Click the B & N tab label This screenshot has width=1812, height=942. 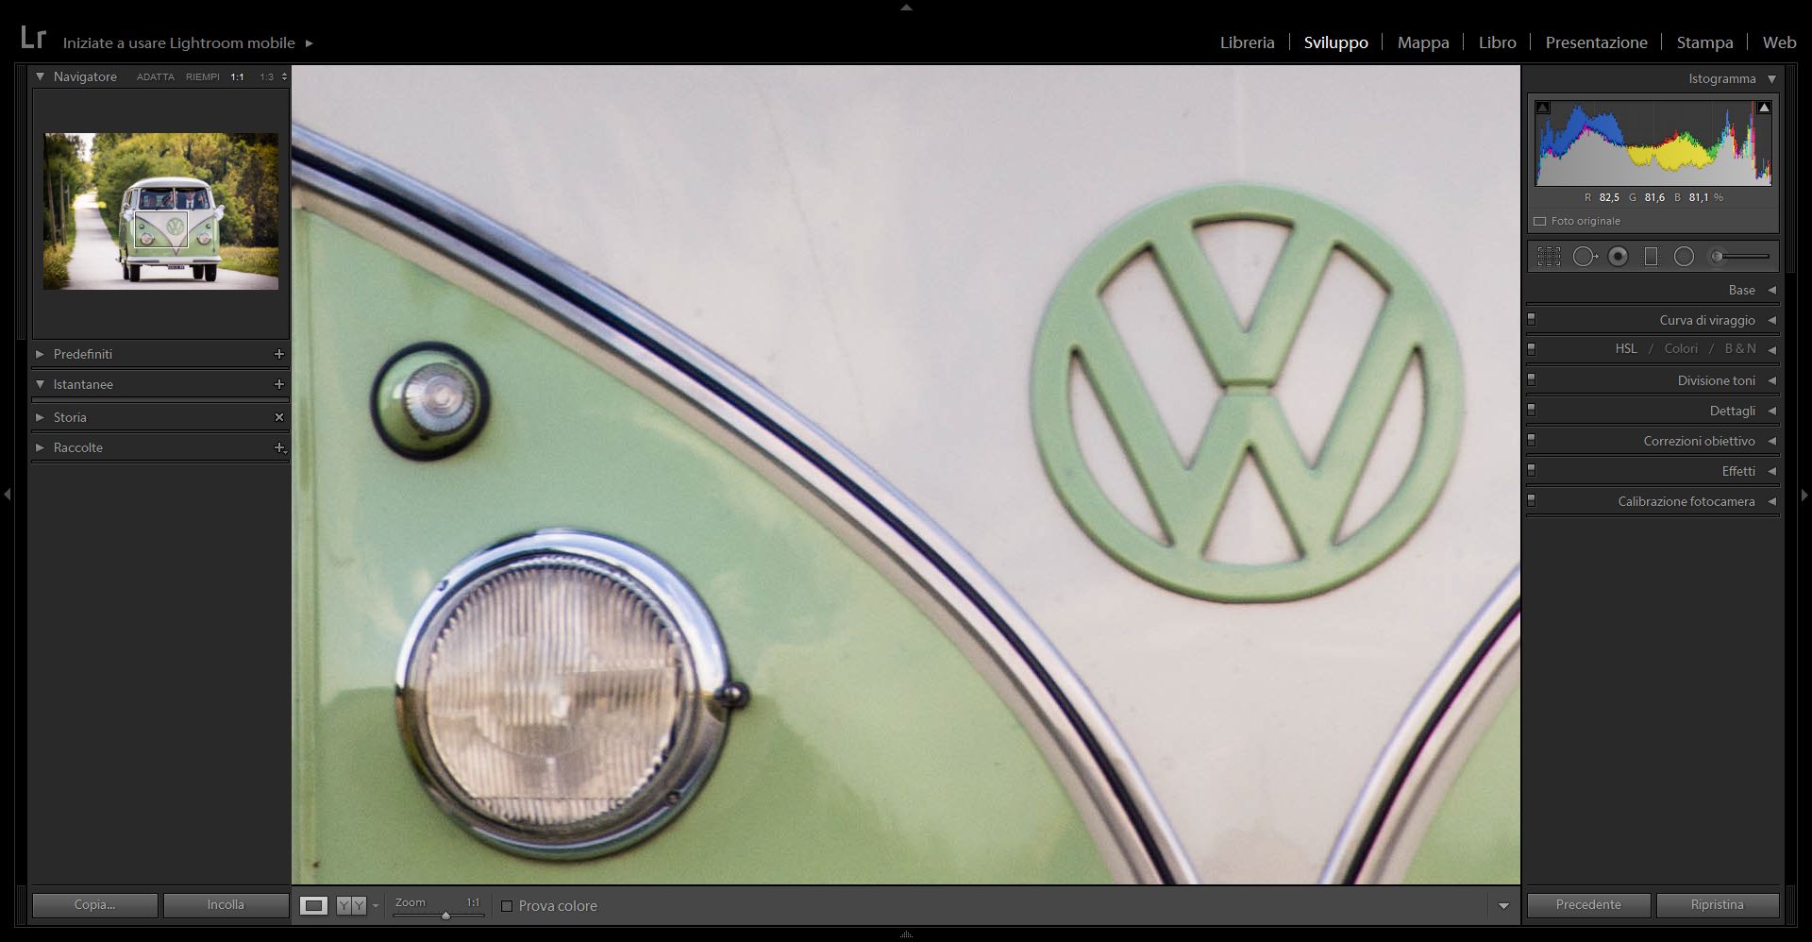1740,349
